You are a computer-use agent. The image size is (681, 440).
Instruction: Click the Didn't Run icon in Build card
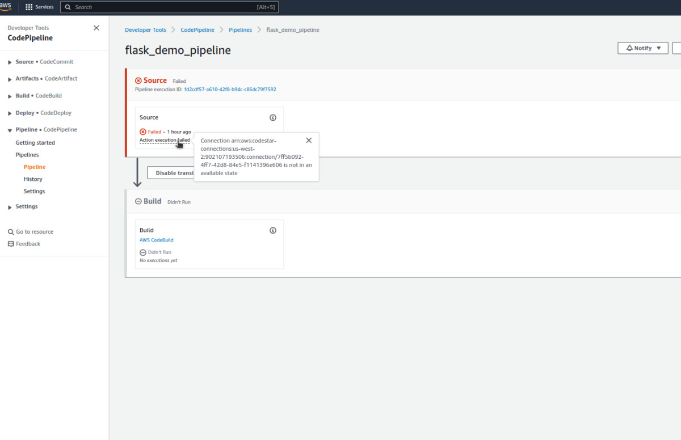coord(142,252)
